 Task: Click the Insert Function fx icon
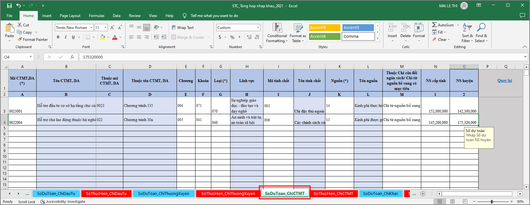click(x=72, y=57)
